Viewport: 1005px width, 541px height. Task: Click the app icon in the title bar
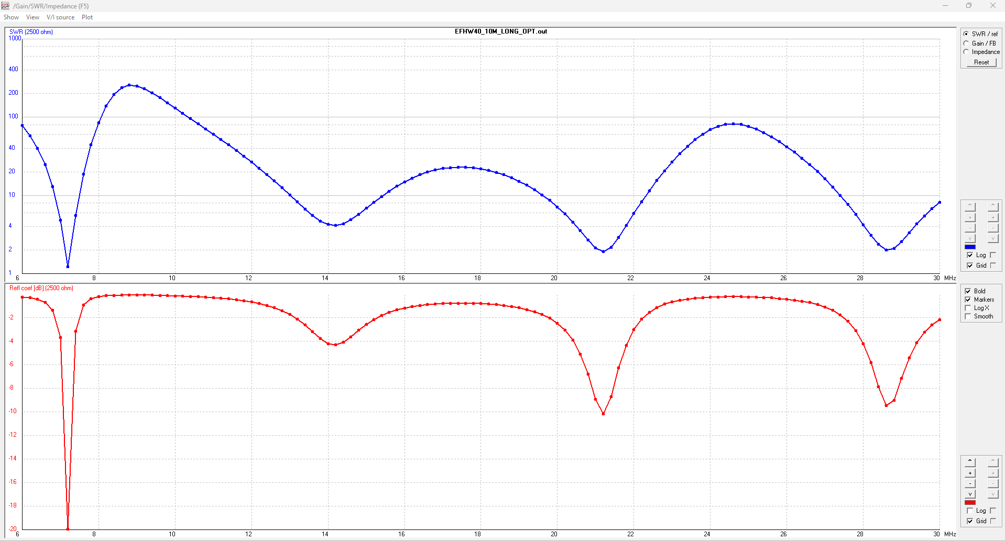tap(6, 6)
